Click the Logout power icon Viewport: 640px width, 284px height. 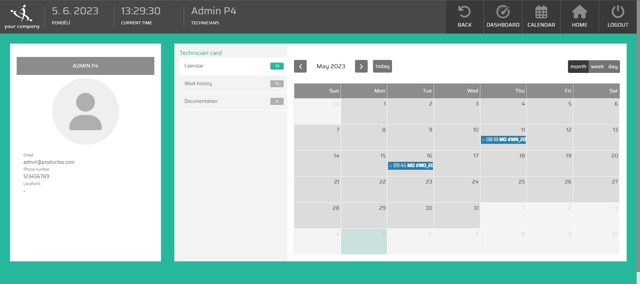(618, 12)
